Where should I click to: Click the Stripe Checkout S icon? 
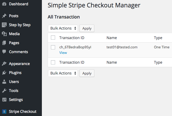point(4,112)
